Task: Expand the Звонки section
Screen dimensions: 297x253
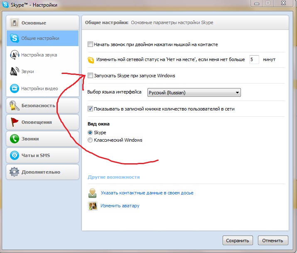Action: [x=43, y=139]
